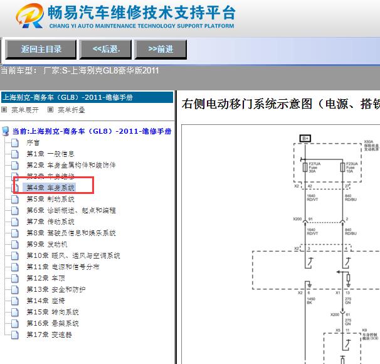Click the B+ terminal box in diagram
The image size is (380, 364).
coord(305,138)
